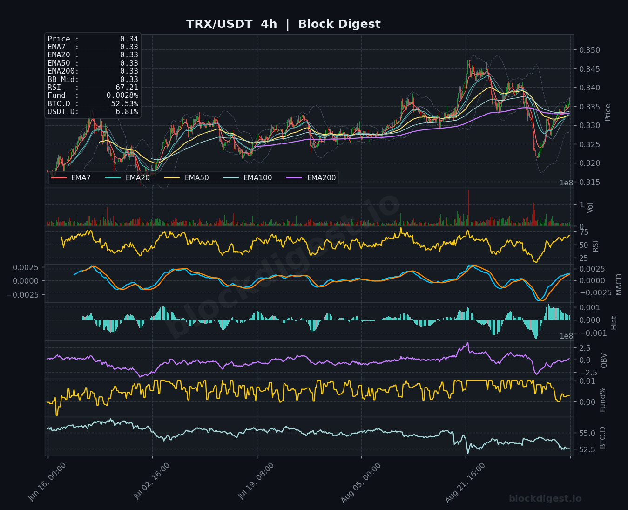Screen dimensions: 628x510
Task: Click the MACD panel axis label
Action: point(619,284)
